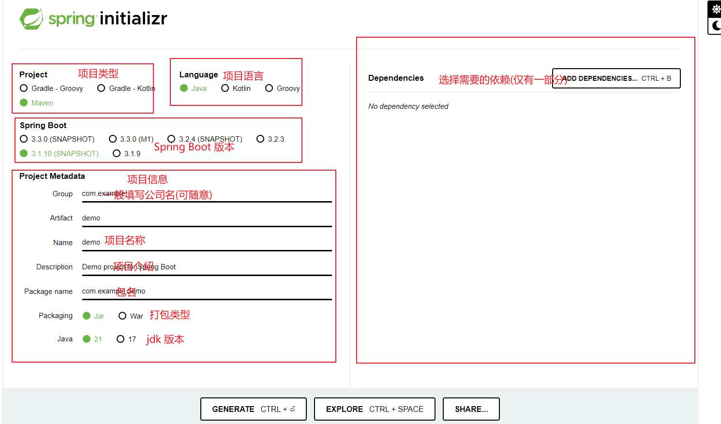Choose Kotlin as the language
The width and height of the screenshot is (721, 424).
point(225,88)
